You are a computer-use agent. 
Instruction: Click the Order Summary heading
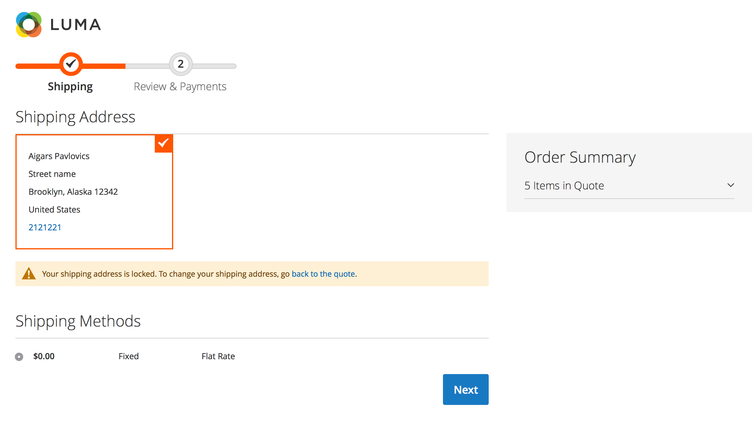point(580,157)
